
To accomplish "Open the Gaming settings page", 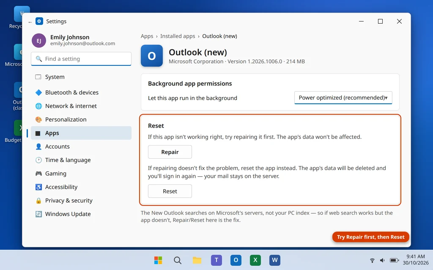I will 81,173.
